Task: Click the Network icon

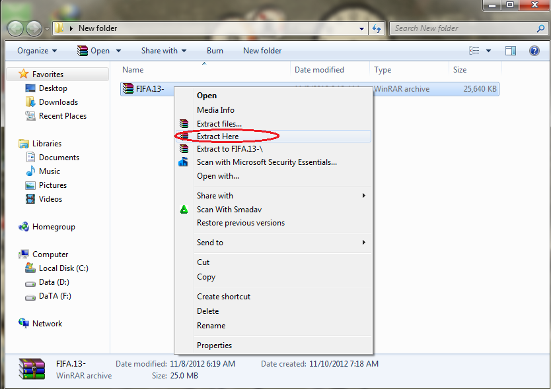Action: [24, 323]
